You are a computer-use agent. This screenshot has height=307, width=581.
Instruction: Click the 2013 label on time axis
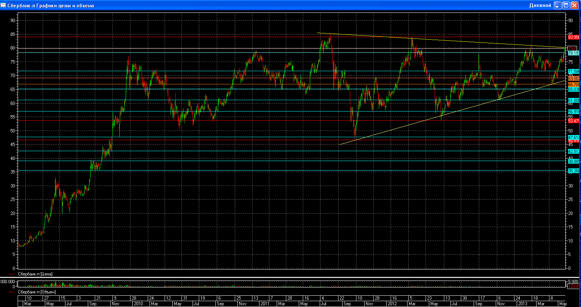pyautogui.click(x=522, y=304)
